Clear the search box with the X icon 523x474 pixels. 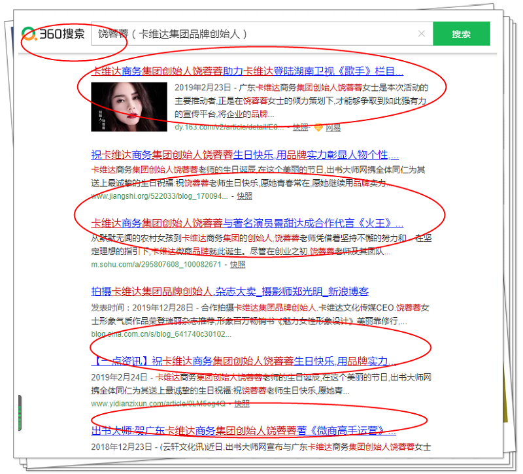[x=422, y=34]
